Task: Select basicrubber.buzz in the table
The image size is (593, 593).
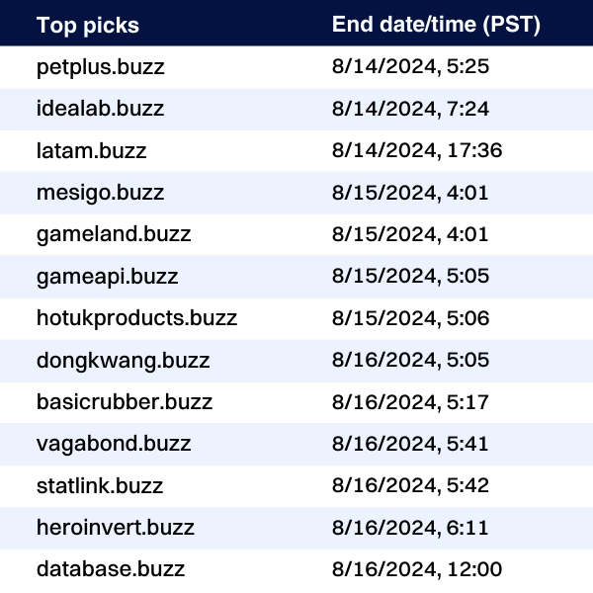Action: (125, 402)
